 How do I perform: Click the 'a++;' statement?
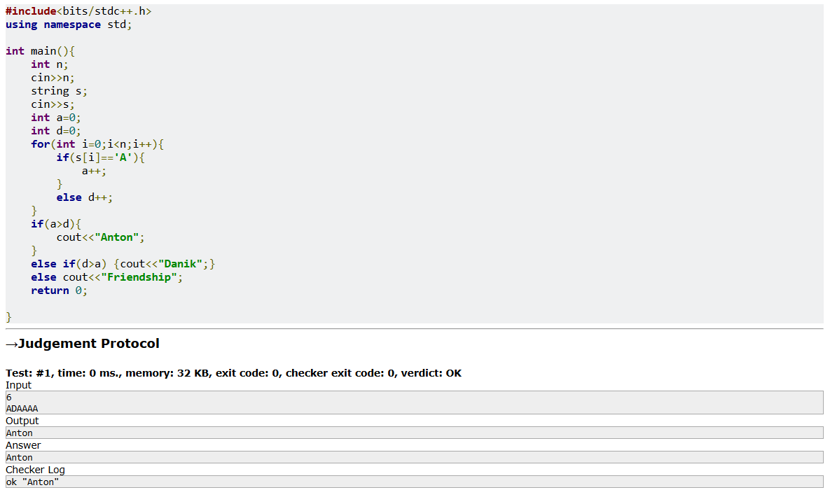(94, 171)
